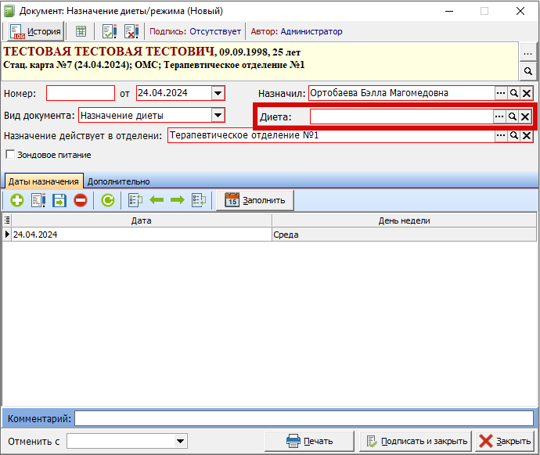Click the save floppy disk icon
The height and width of the screenshot is (455, 540).
click(x=59, y=200)
